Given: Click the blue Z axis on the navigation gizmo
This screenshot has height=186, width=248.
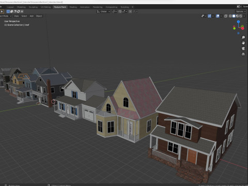Looking at the screenshot, I should 238,22.
